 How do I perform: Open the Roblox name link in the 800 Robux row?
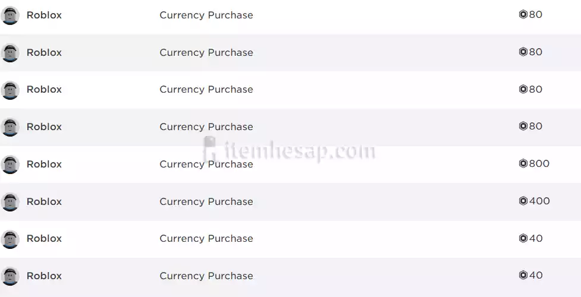[x=44, y=165]
